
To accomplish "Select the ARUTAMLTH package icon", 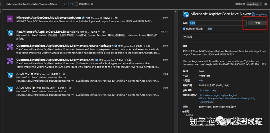I will point(10,89).
